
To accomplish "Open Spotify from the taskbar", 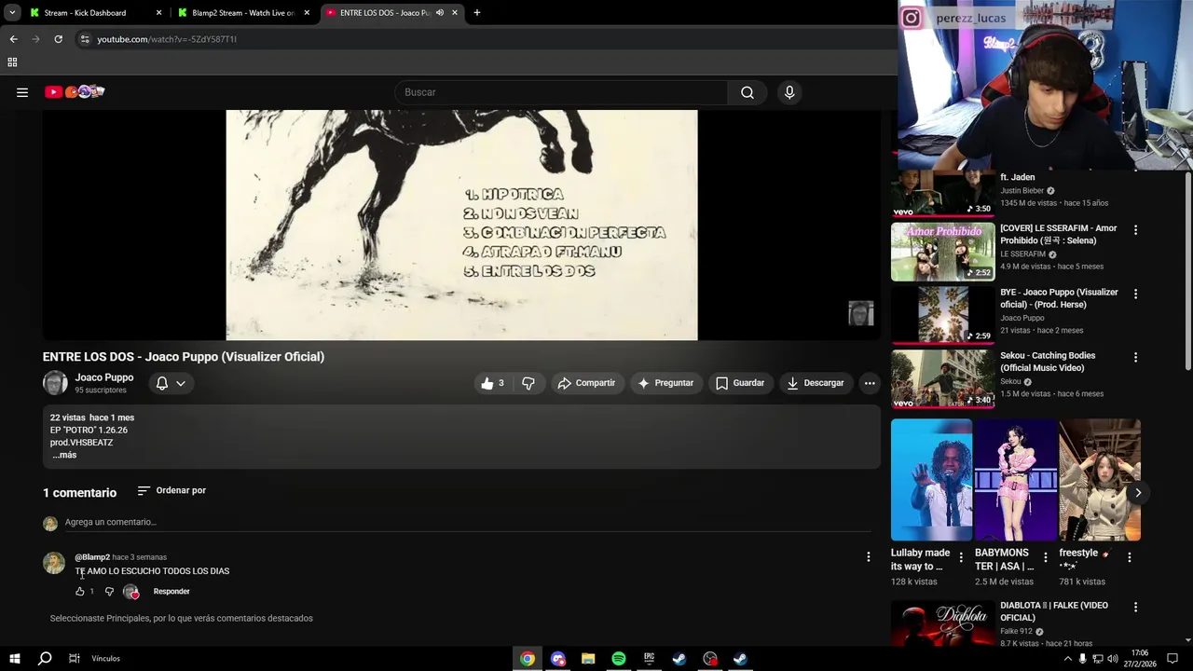I will click(619, 659).
